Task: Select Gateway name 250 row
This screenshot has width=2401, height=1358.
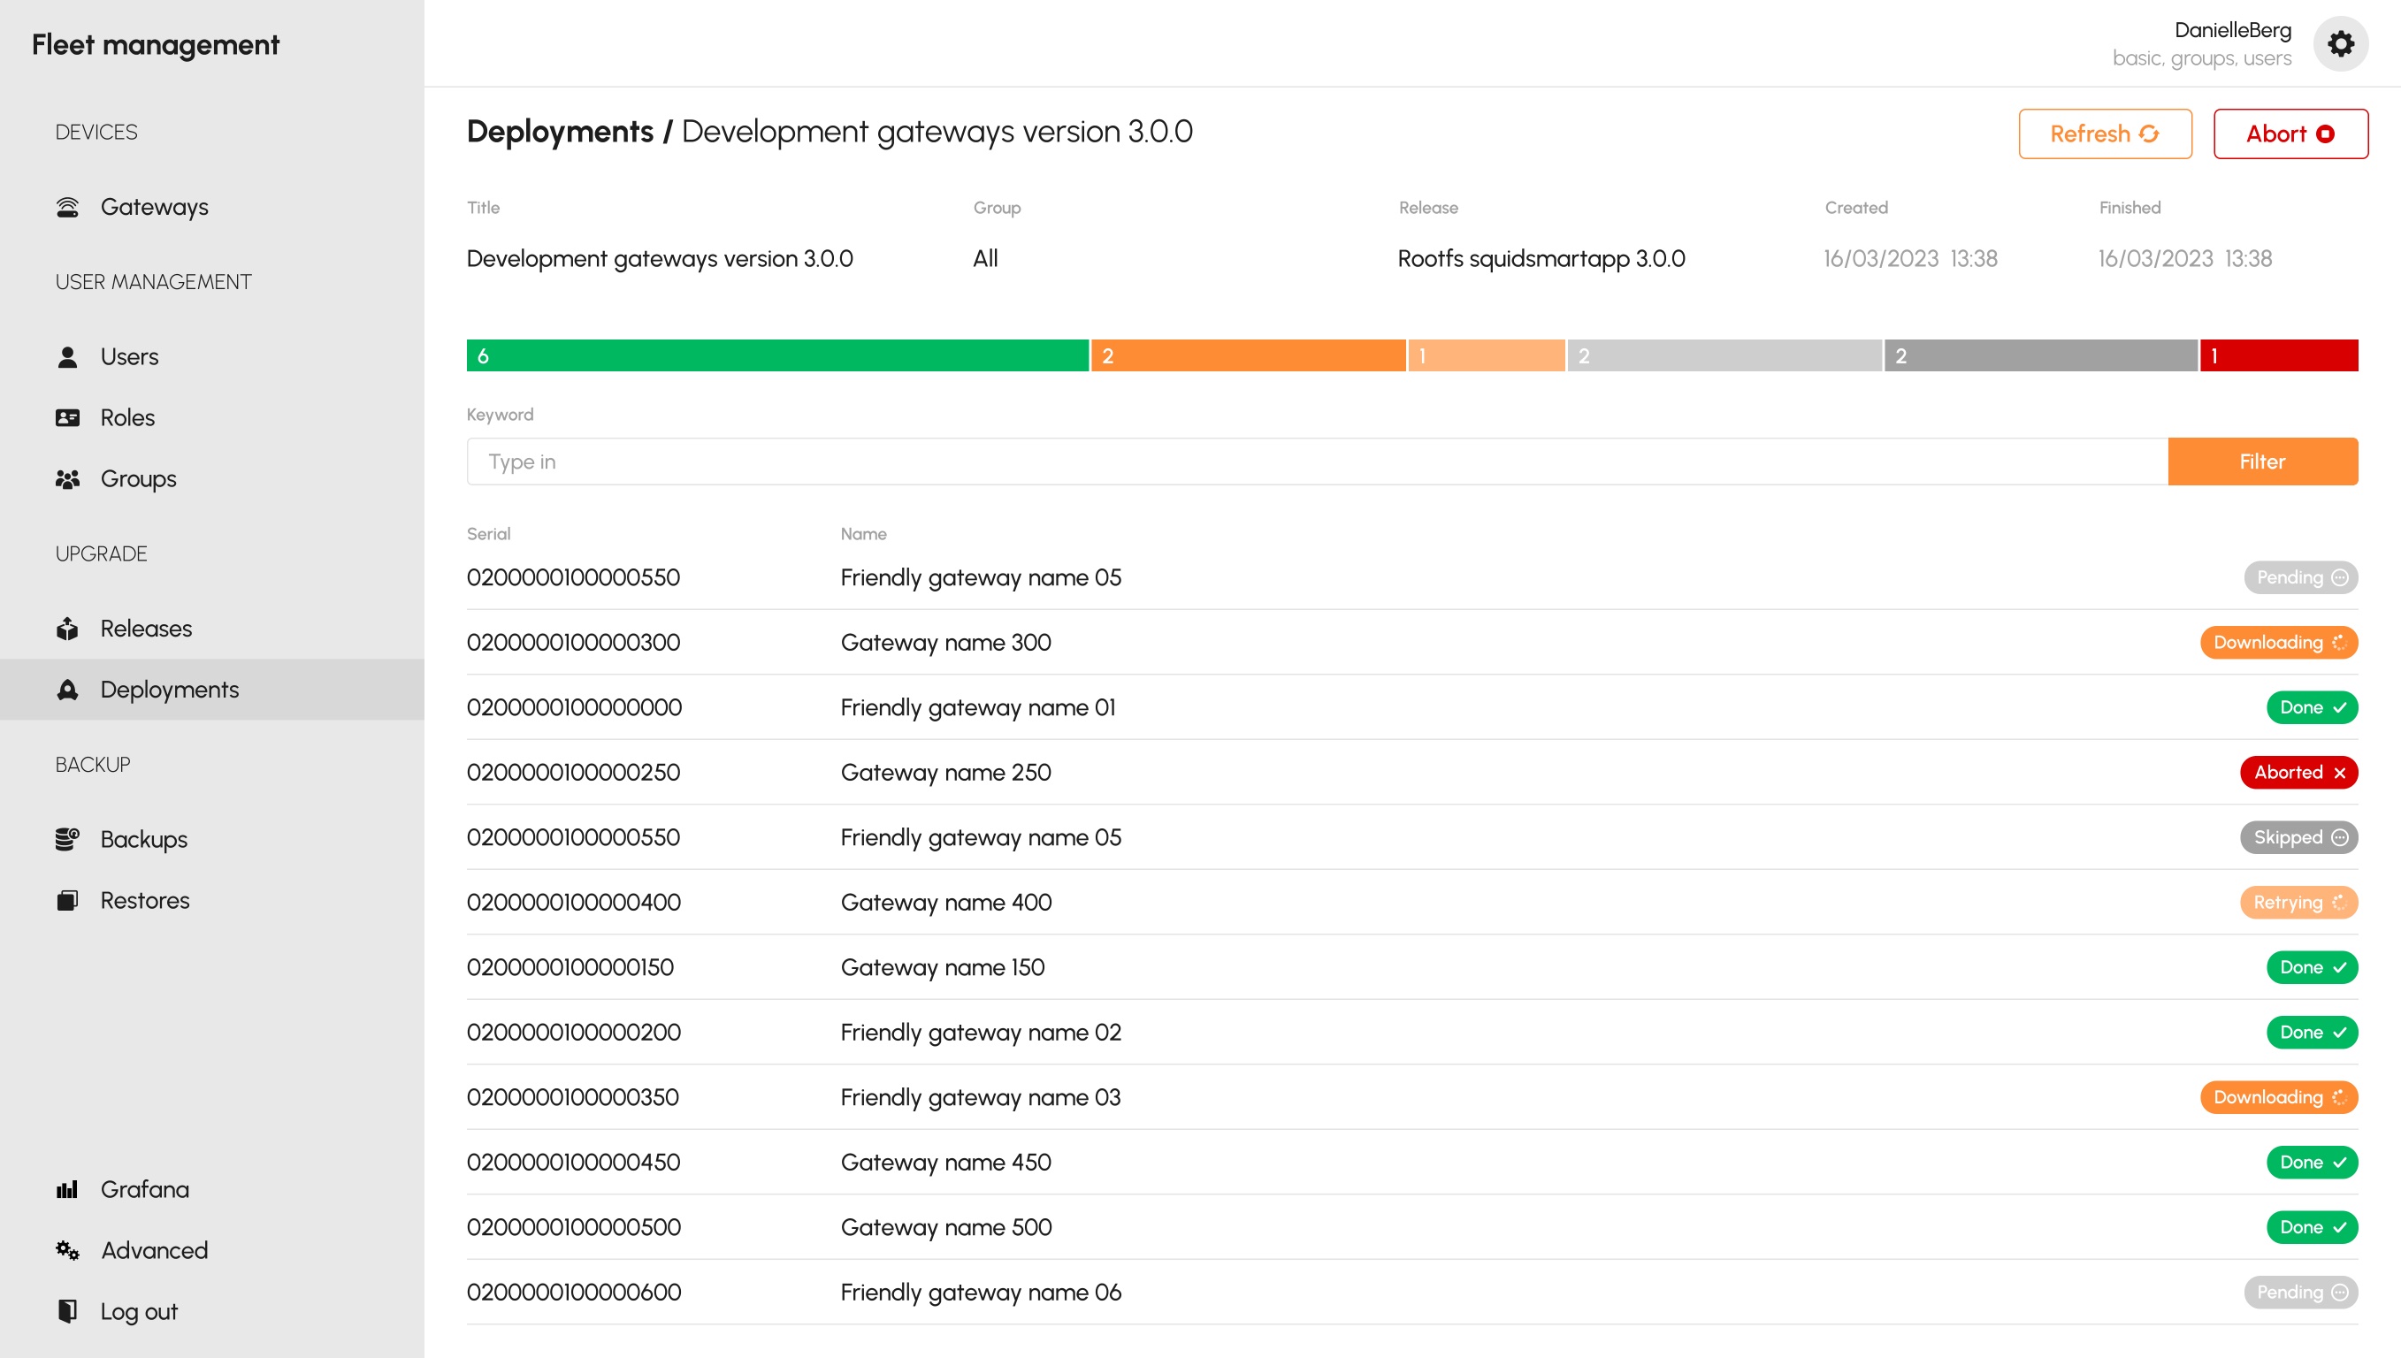Action: point(1412,774)
